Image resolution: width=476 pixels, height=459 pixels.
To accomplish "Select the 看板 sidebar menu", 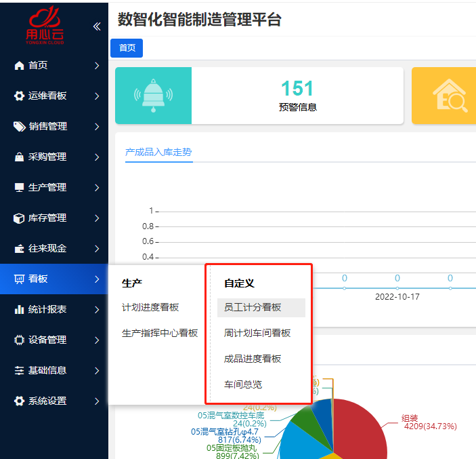I will tap(54, 279).
